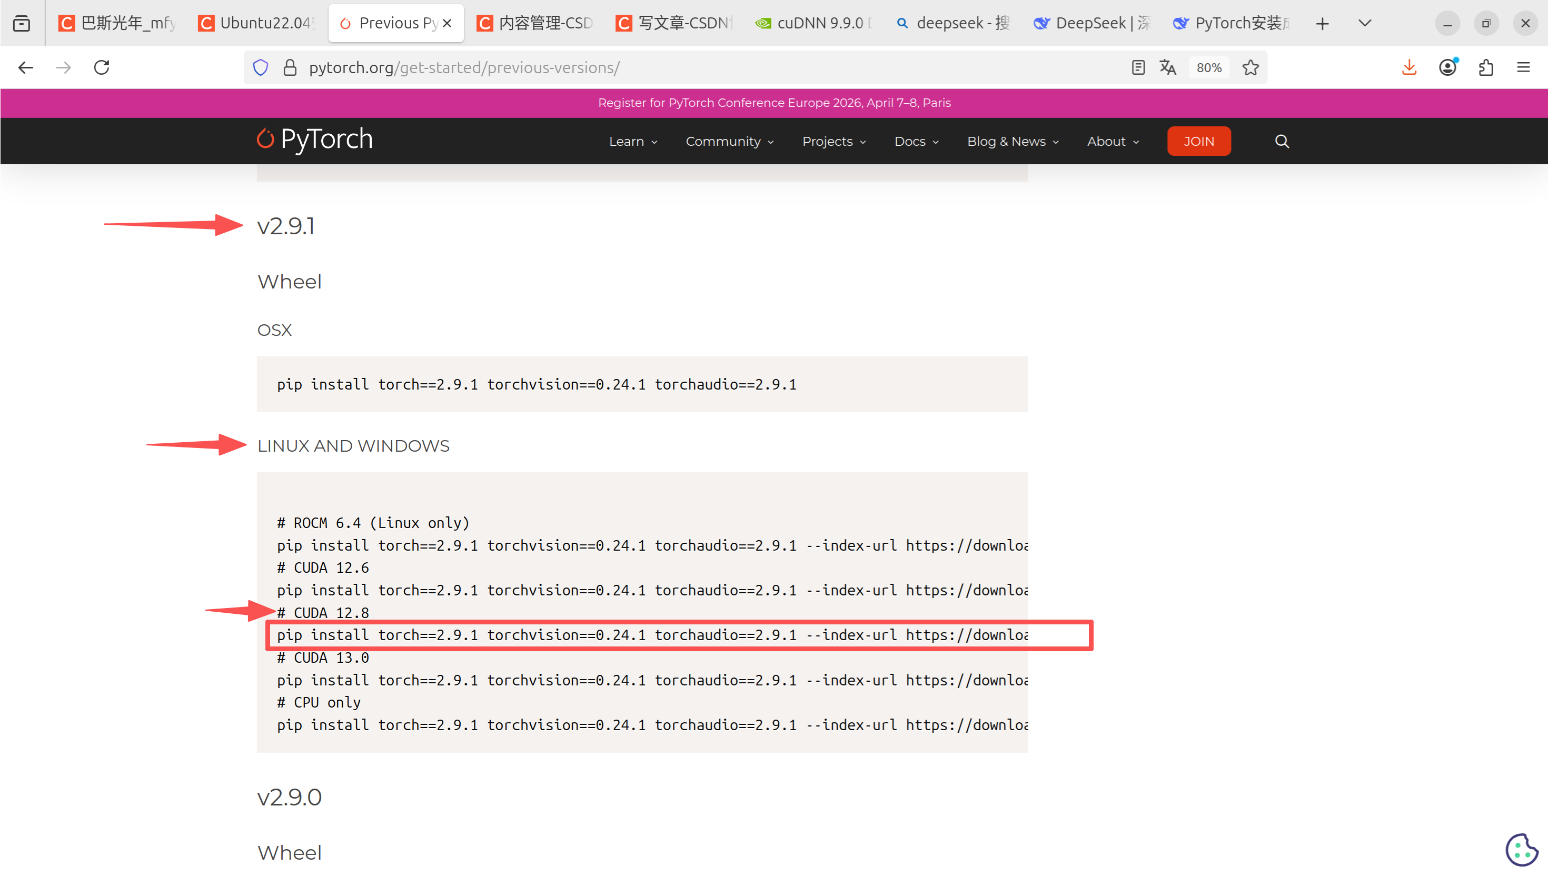Click the red JOIN button

[1198, 142]
